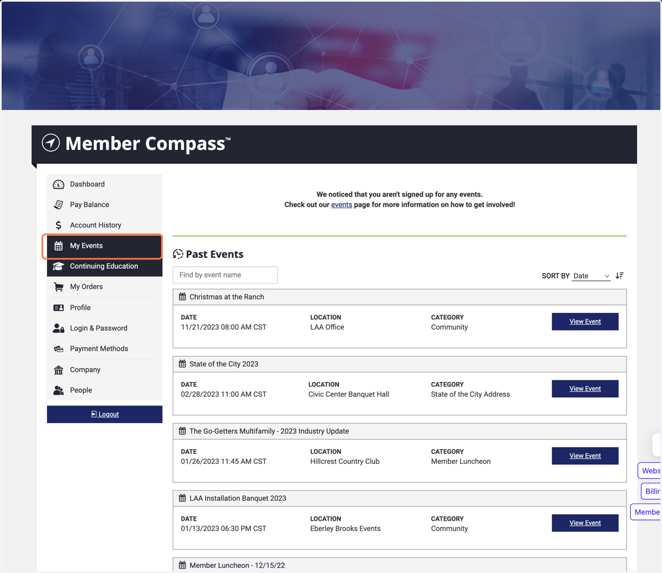The image size is (662, 573).
Task: Click the Christmas at the Ranch event title
Action: [x=227, y=297]
